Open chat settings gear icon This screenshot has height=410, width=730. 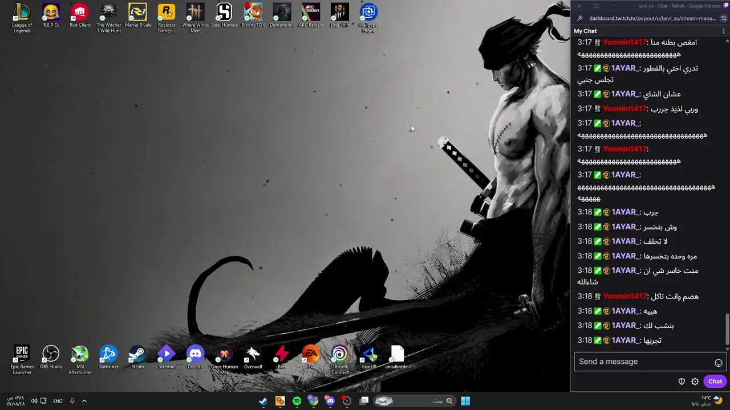pos(695,382)
